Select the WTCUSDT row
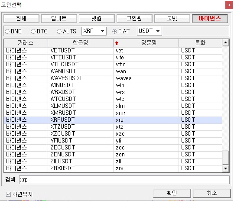Viewport: 234px width, 201px height. point(113,99)
